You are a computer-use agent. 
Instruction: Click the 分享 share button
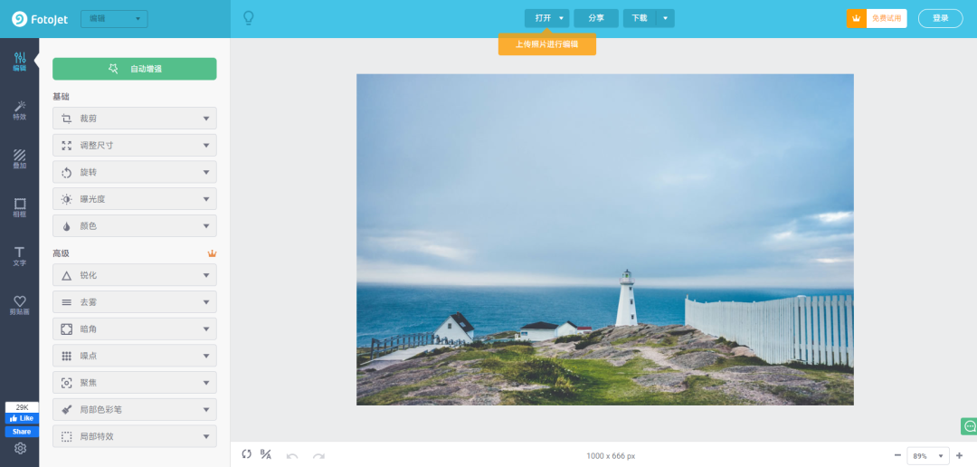[596, 18]
